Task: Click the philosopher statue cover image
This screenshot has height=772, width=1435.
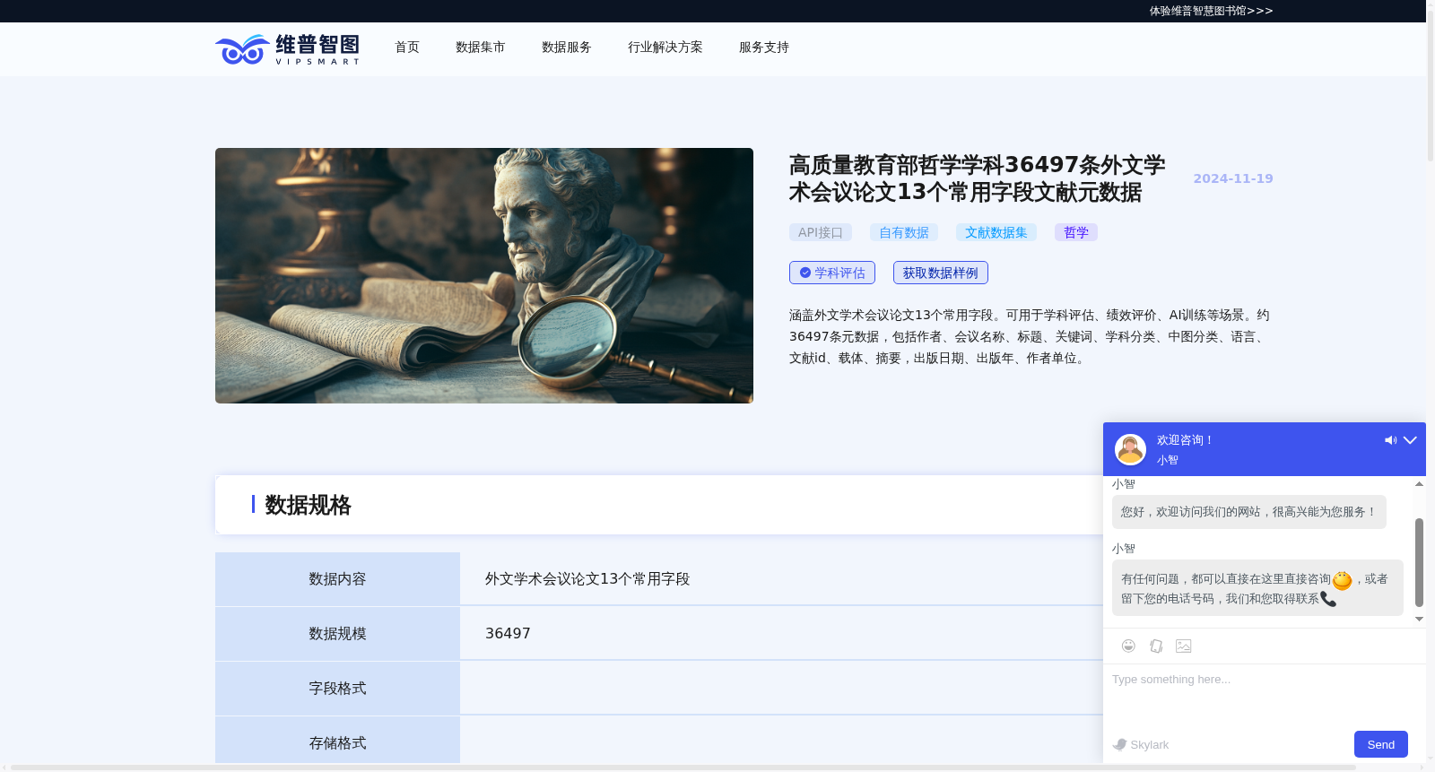Action: click(484, 275)
